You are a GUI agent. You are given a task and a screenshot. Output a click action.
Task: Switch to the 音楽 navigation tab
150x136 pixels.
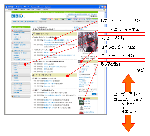pyautogui.click(x=63, y=19)
